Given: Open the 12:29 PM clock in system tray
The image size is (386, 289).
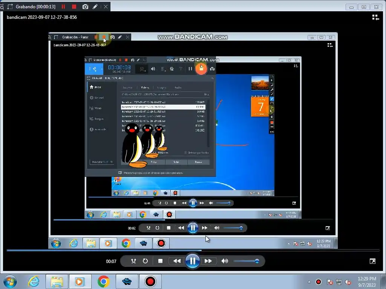Looking at the screenshot, I should tap(367, 282).
